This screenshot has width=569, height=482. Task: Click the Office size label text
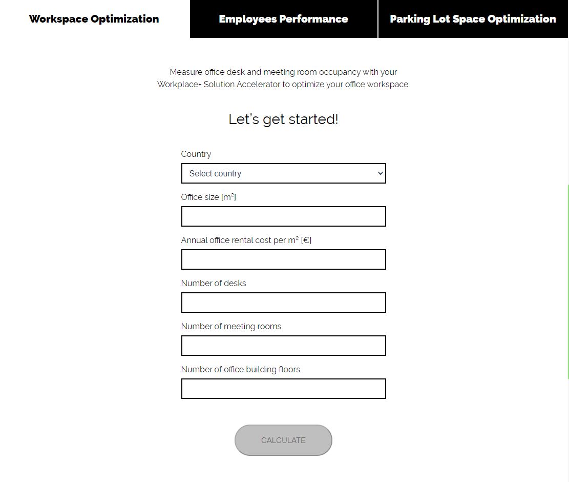point(208,197)
